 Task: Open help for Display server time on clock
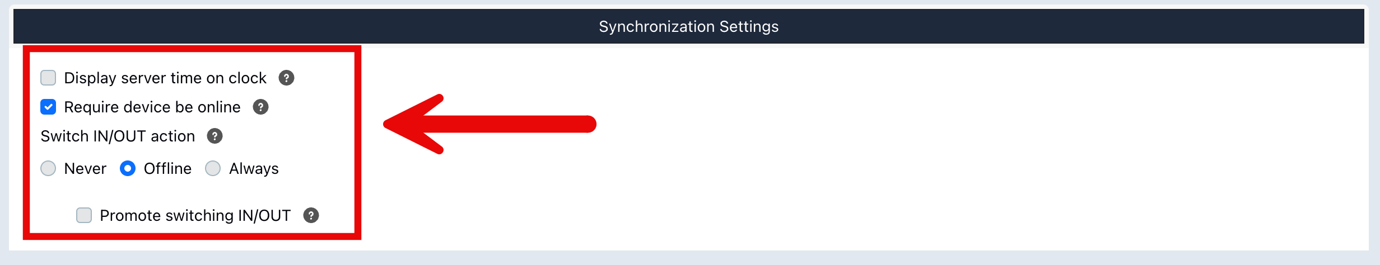point(286,78)
